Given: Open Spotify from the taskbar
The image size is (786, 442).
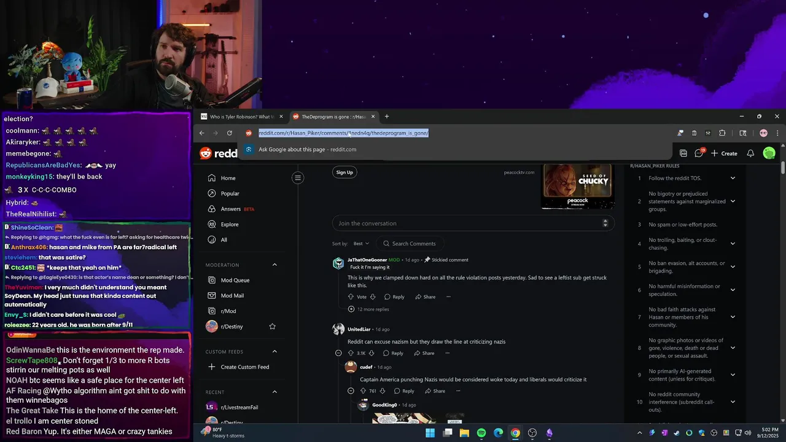Looking at the screenshot, I should click(x=481, y=433).
